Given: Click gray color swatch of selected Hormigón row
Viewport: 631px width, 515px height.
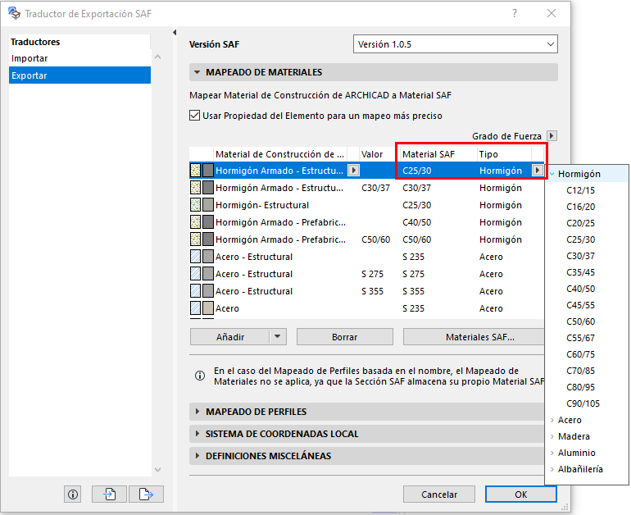Looking at the screenshot, I should click(207, 171).
